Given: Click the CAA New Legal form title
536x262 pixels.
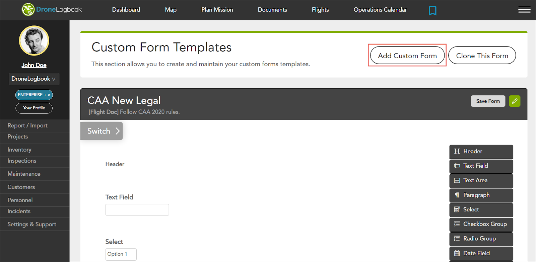Looking at the screenshot, I should (124, 100).
